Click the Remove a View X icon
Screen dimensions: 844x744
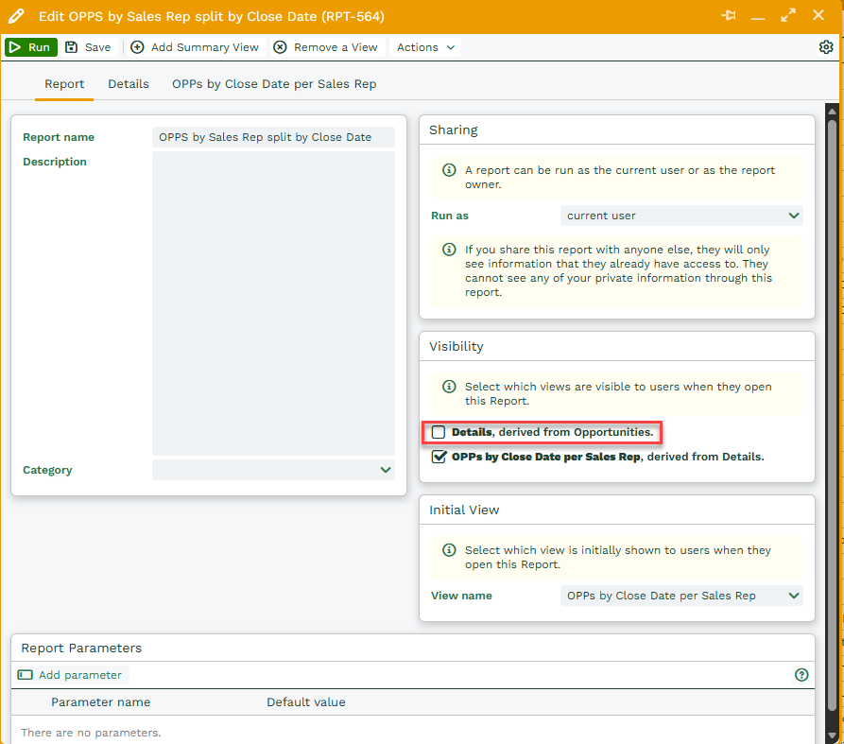coord(280,47)
